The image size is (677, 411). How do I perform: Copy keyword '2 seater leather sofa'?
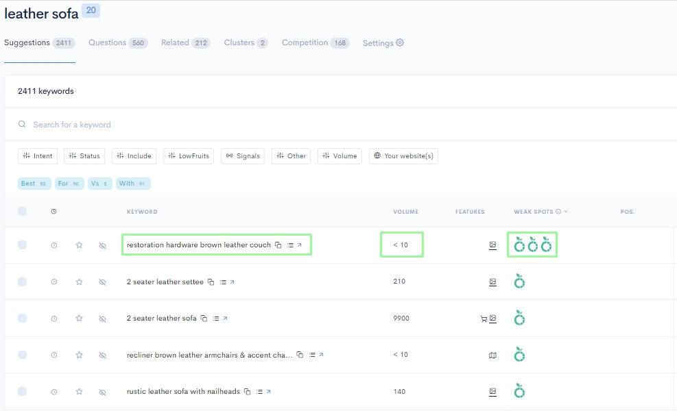(x=204, y=319)
